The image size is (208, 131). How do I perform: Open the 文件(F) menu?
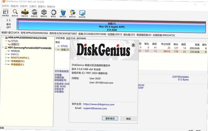pyautogui.click(x=6, y=6)
